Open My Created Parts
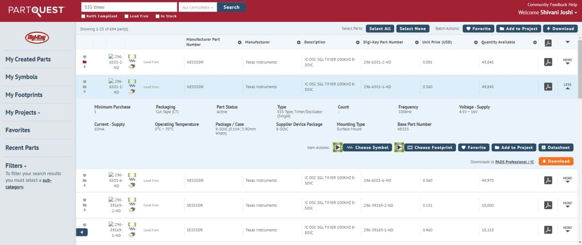582x245 pixels. [28, 60]
